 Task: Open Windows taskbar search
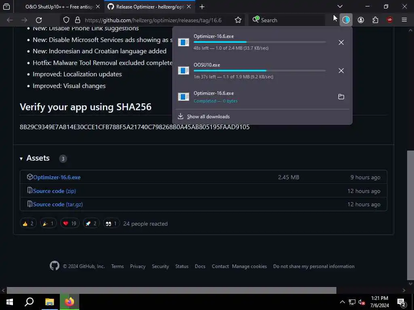[x=29, y=302]
